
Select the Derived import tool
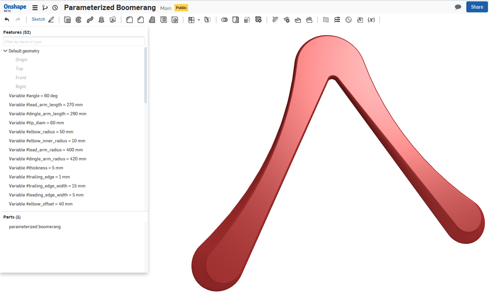pos(360,20)
